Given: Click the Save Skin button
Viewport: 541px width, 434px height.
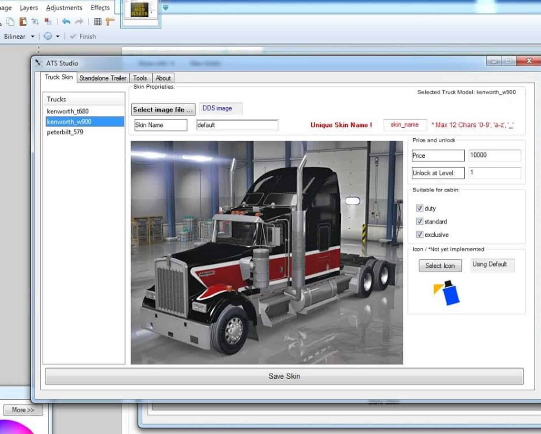Looking at the screenshot, I should click(284, 376).
